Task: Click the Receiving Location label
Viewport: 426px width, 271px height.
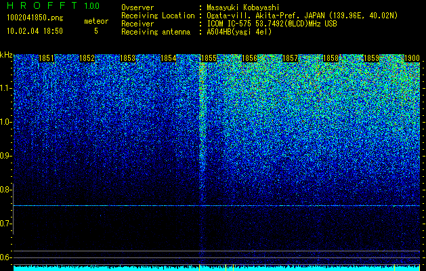Action: pos(158,16)
